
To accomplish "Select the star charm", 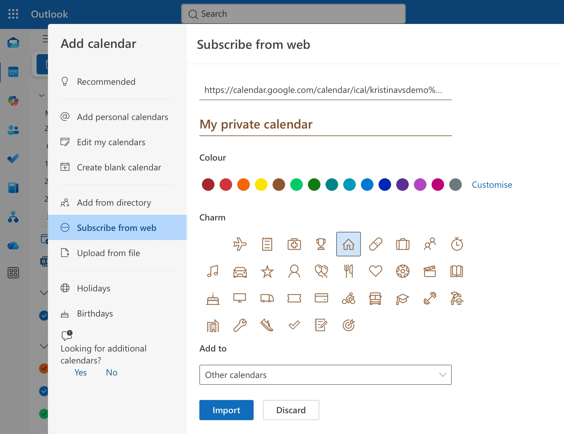I will pyautogui.click(x=267, y=271).
